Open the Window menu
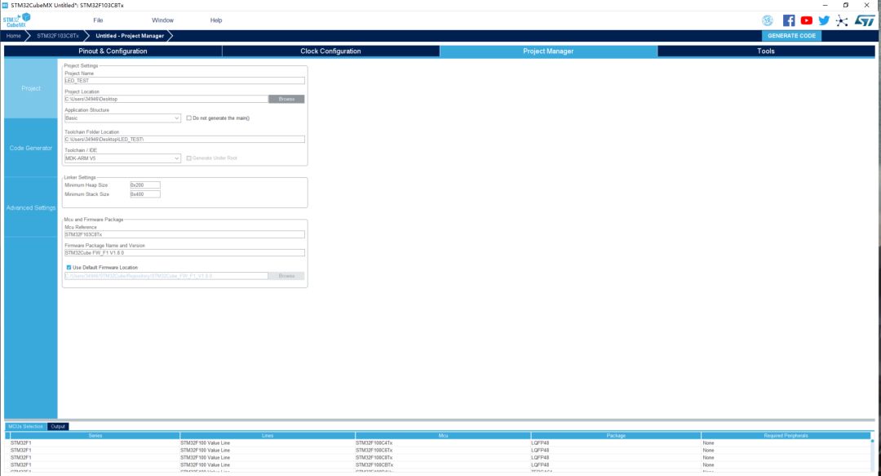This screenshot has width=881, height=476. [x=162, y=20]
